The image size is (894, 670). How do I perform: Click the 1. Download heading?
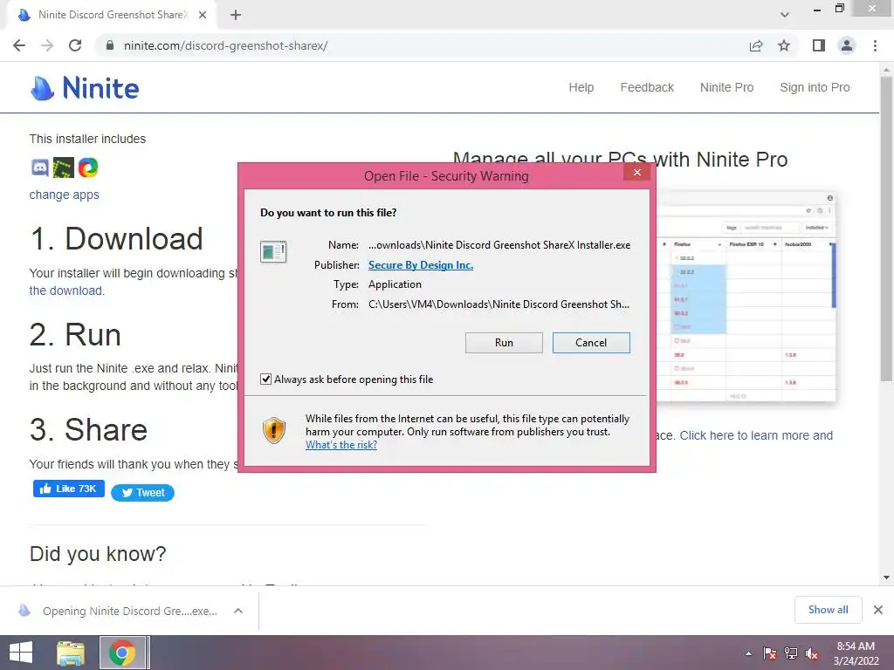click(x=116, y=239)
